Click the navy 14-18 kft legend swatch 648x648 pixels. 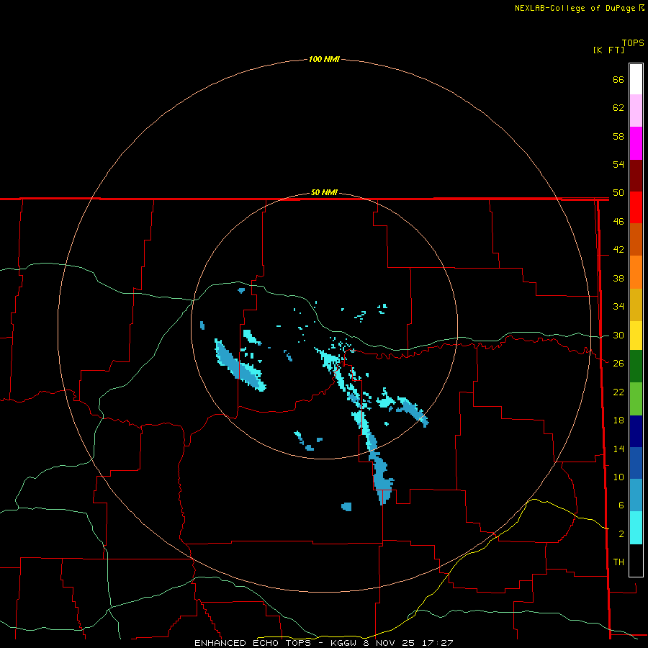[636, 431]
